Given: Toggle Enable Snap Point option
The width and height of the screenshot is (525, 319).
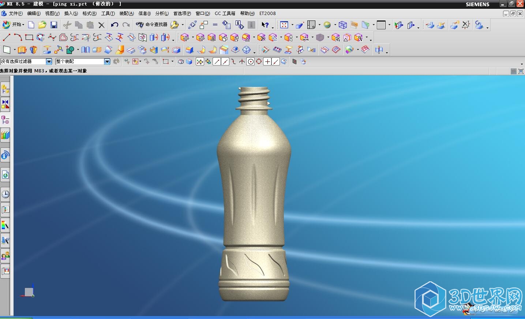Looking at the screenshot, I should (x=200, y=62).
